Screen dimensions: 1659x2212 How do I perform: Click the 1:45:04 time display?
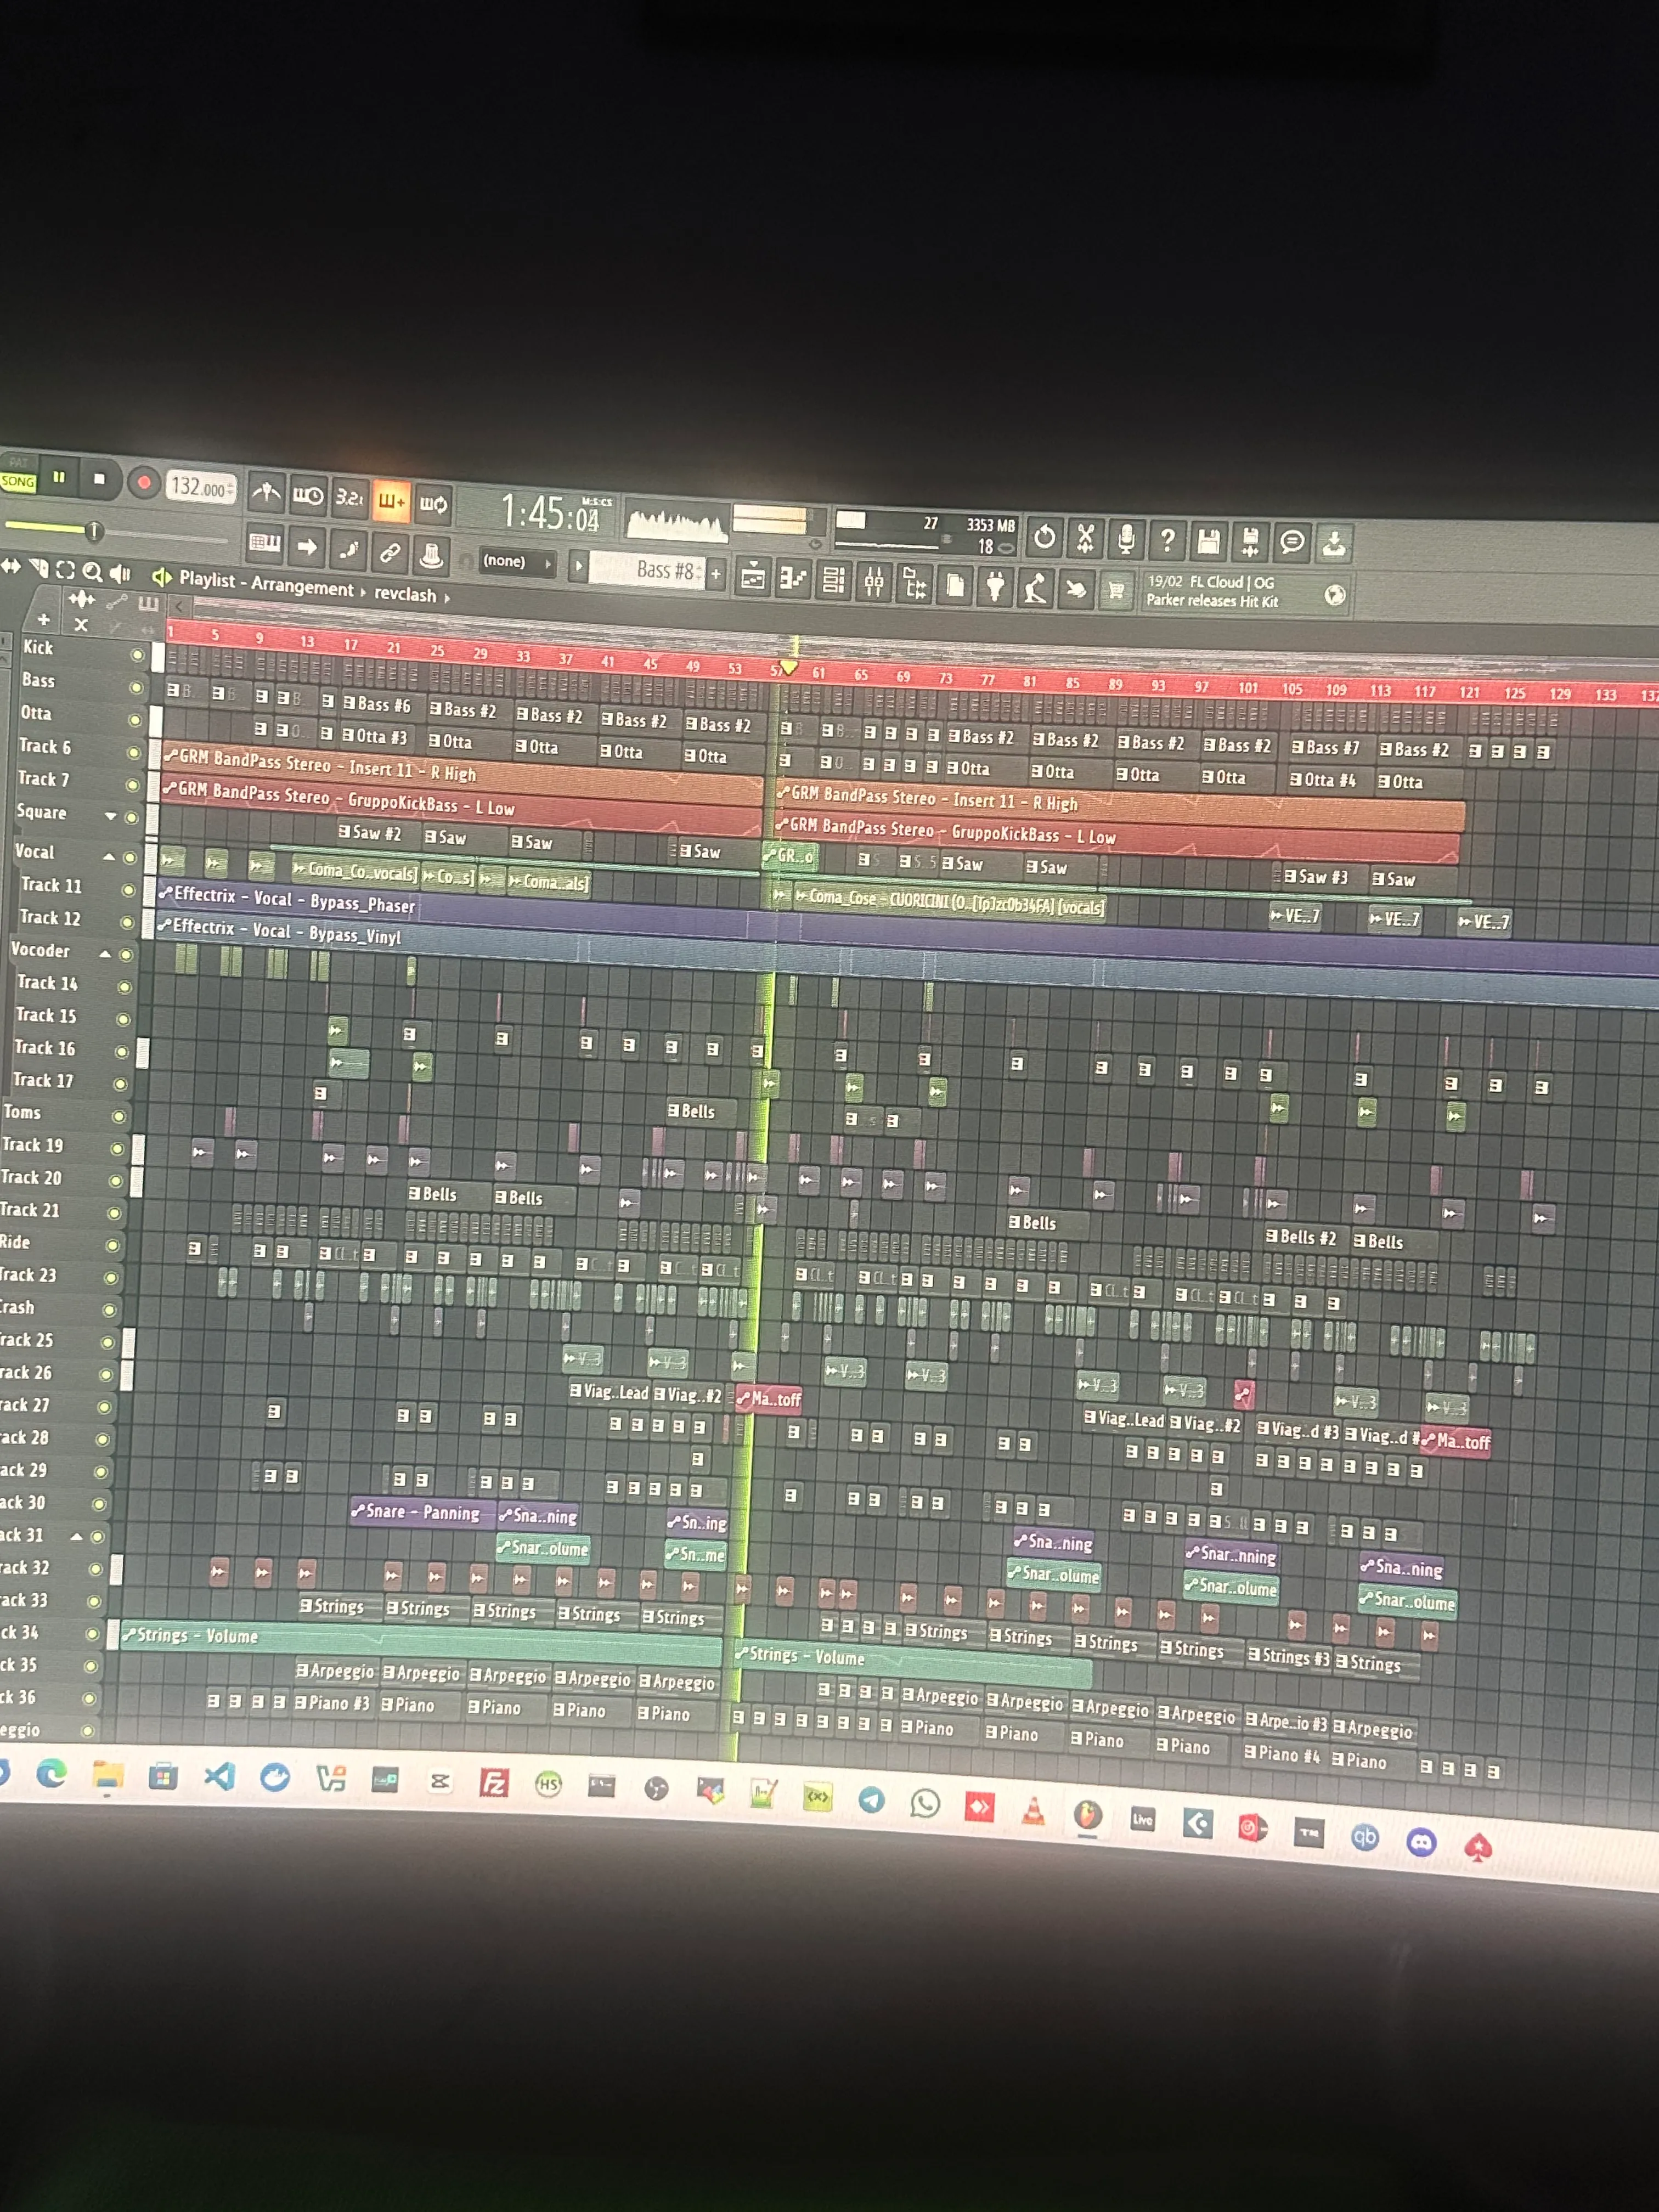coord(550,514)
